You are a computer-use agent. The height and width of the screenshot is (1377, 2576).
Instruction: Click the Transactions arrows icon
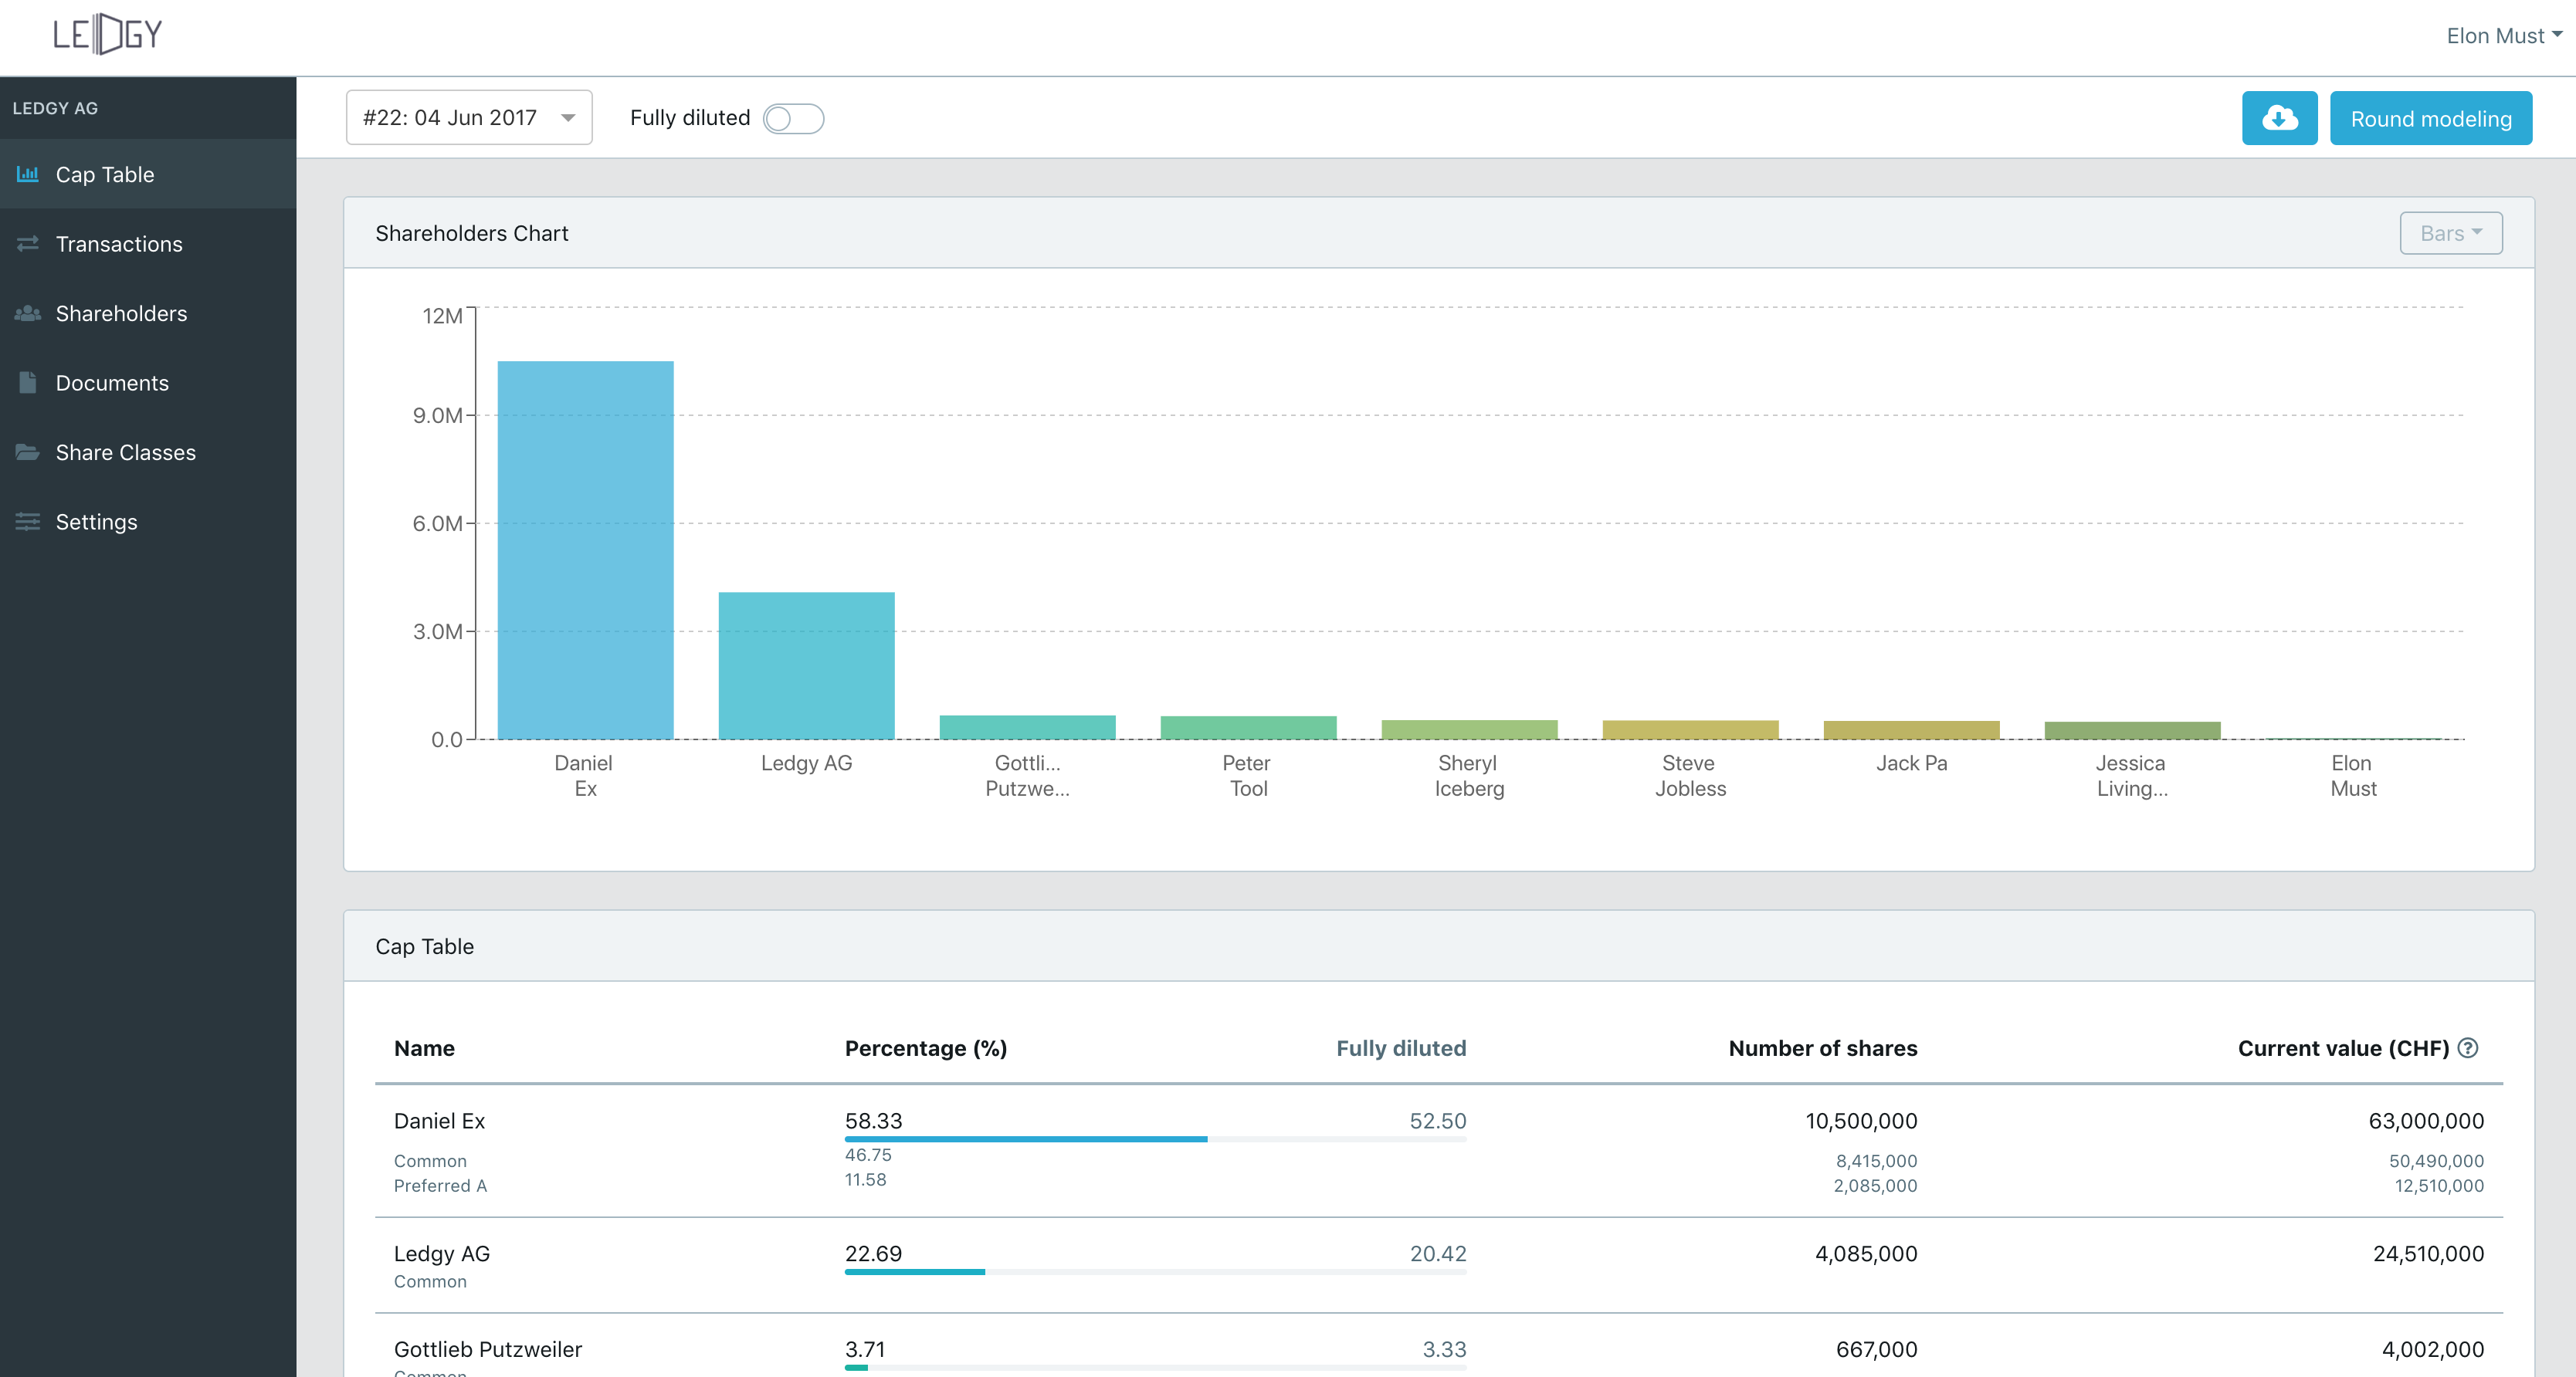28,244
